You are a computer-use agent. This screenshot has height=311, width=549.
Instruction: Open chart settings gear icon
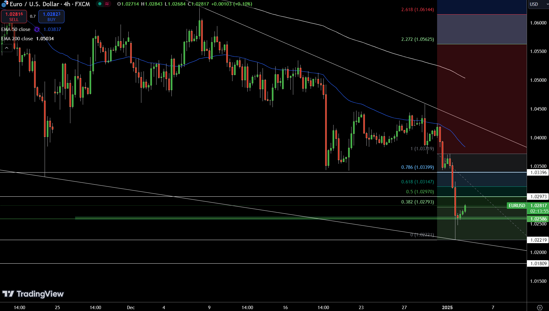(540, 307)
